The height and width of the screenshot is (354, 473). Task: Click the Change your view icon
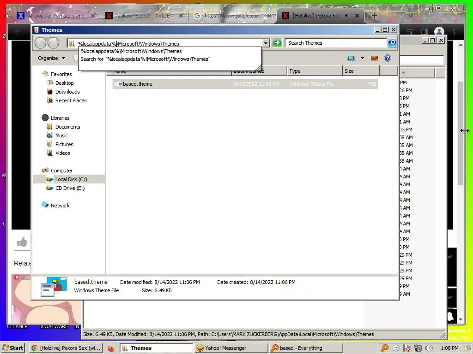[x=351, y=58]
